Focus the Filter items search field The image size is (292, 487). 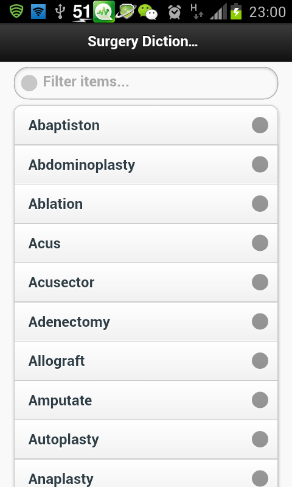point(146,83)
